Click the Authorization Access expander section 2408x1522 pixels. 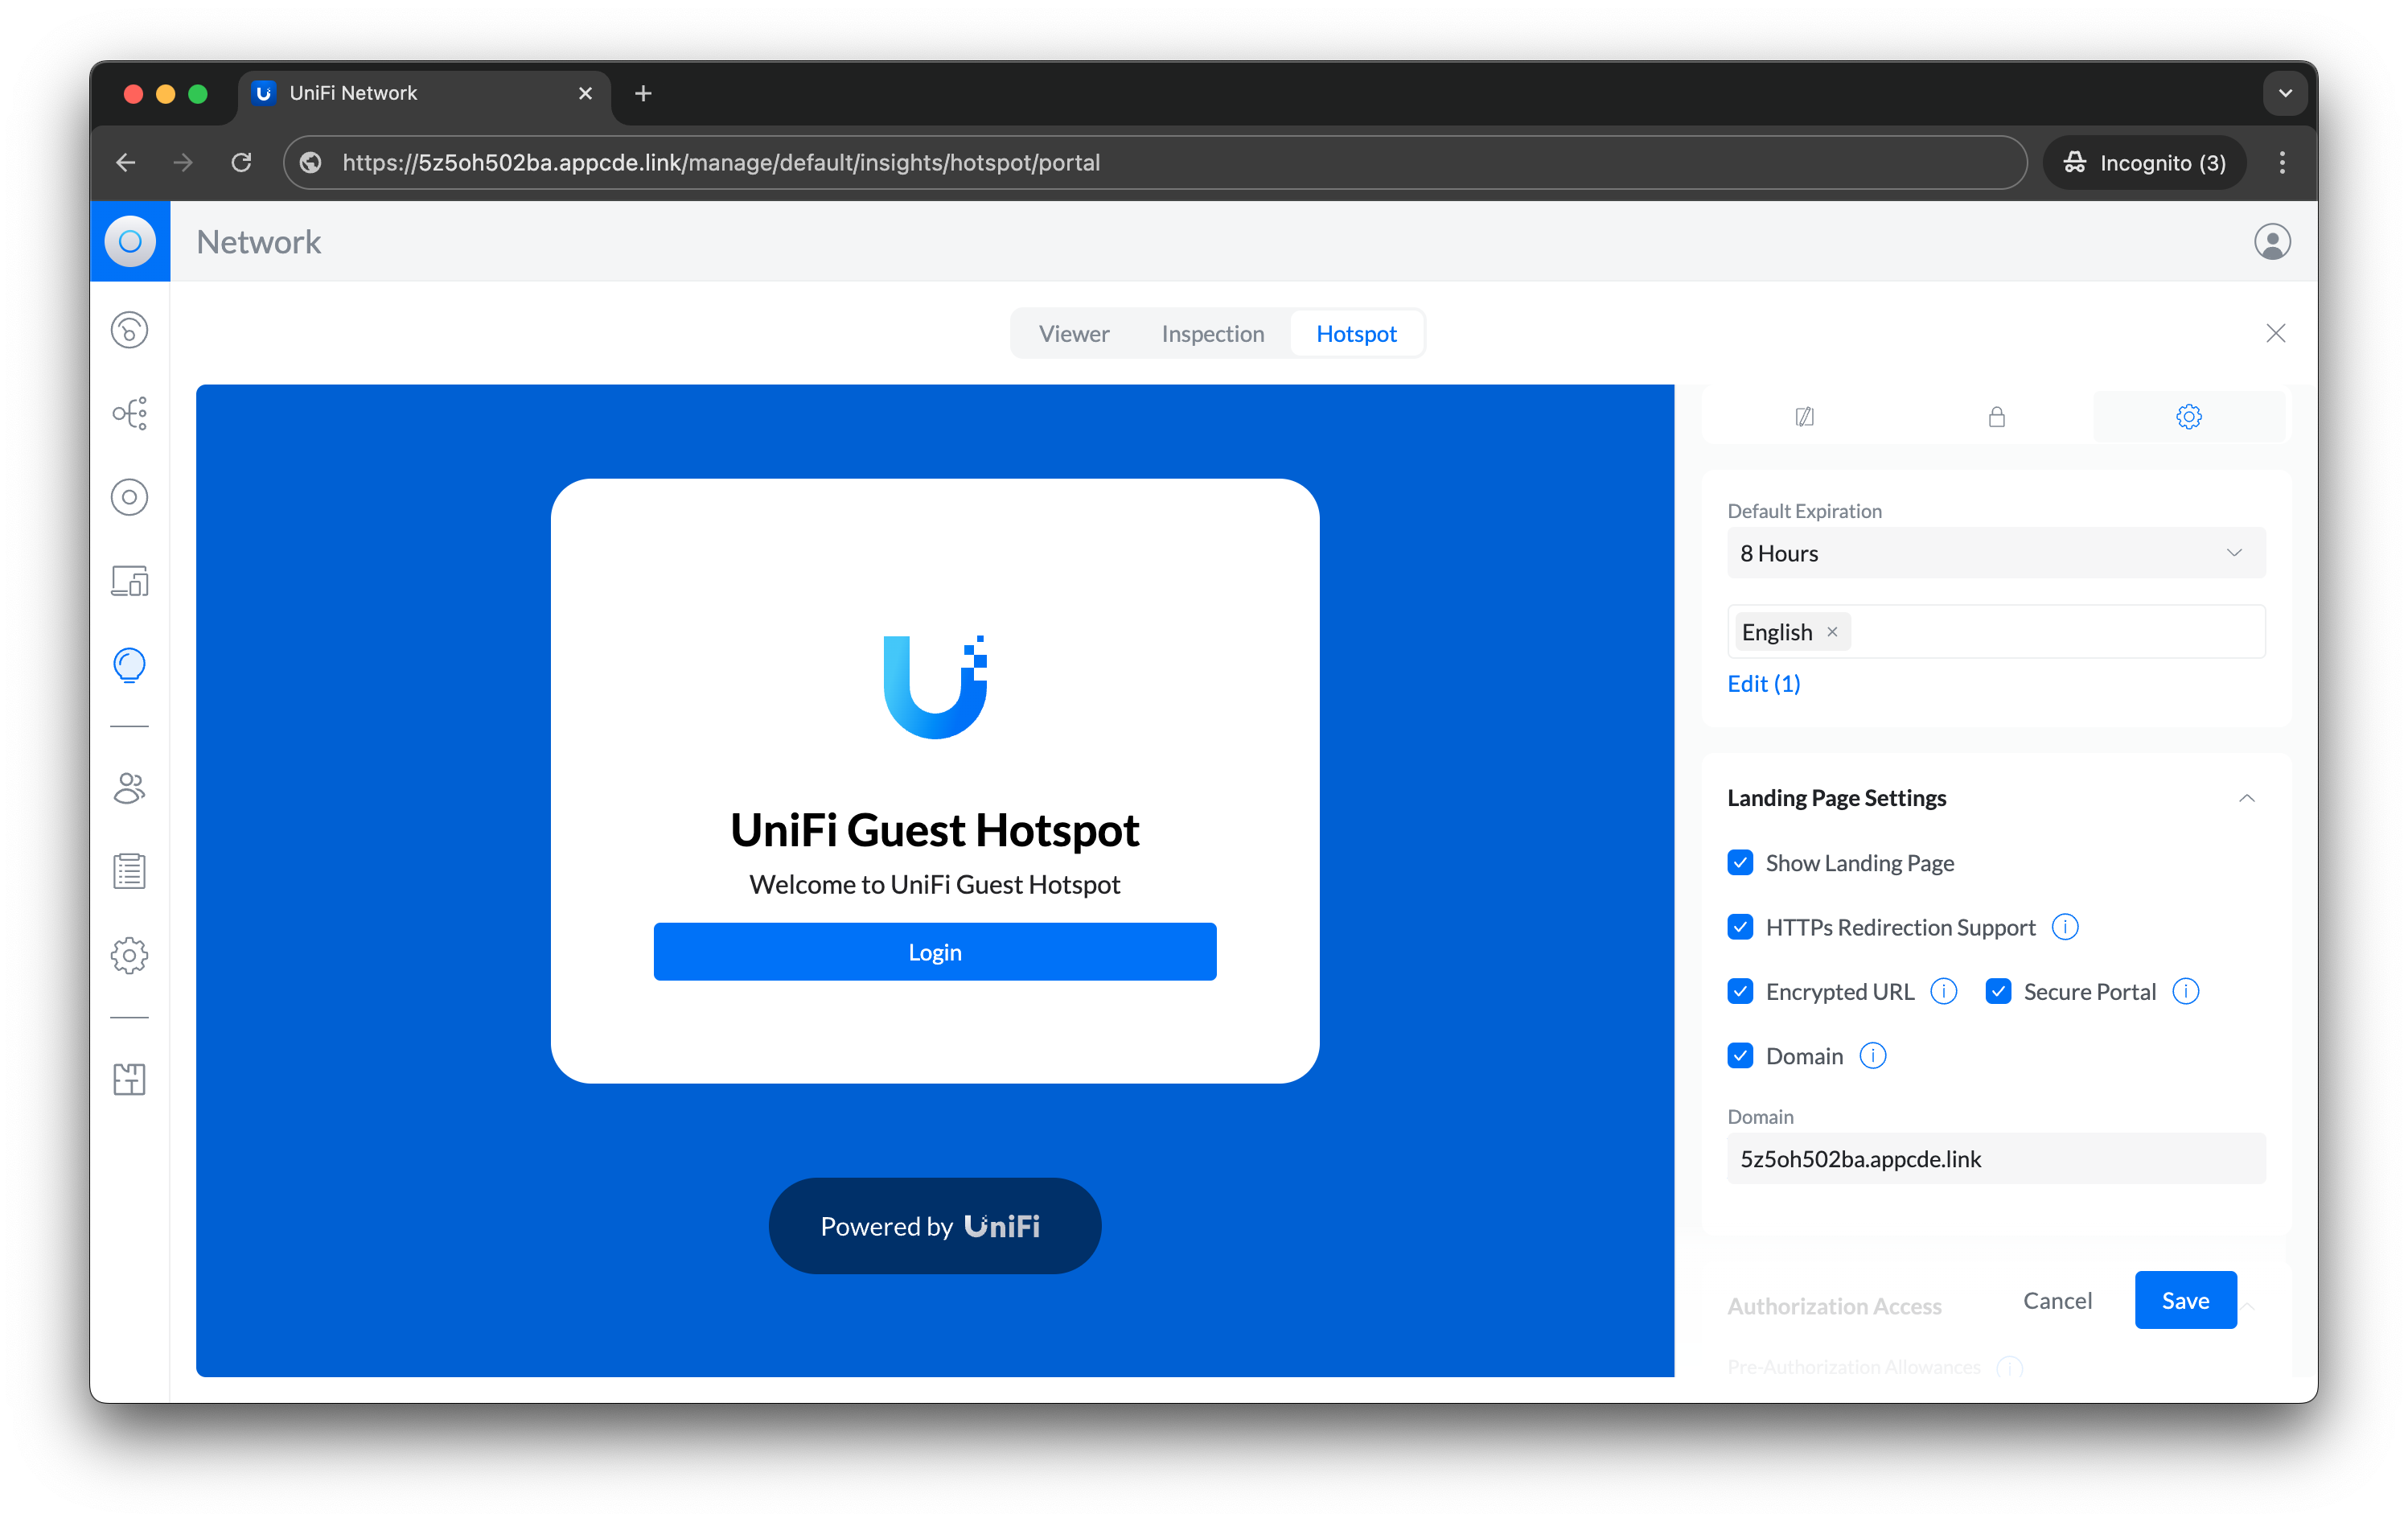coord(1833,1305)
